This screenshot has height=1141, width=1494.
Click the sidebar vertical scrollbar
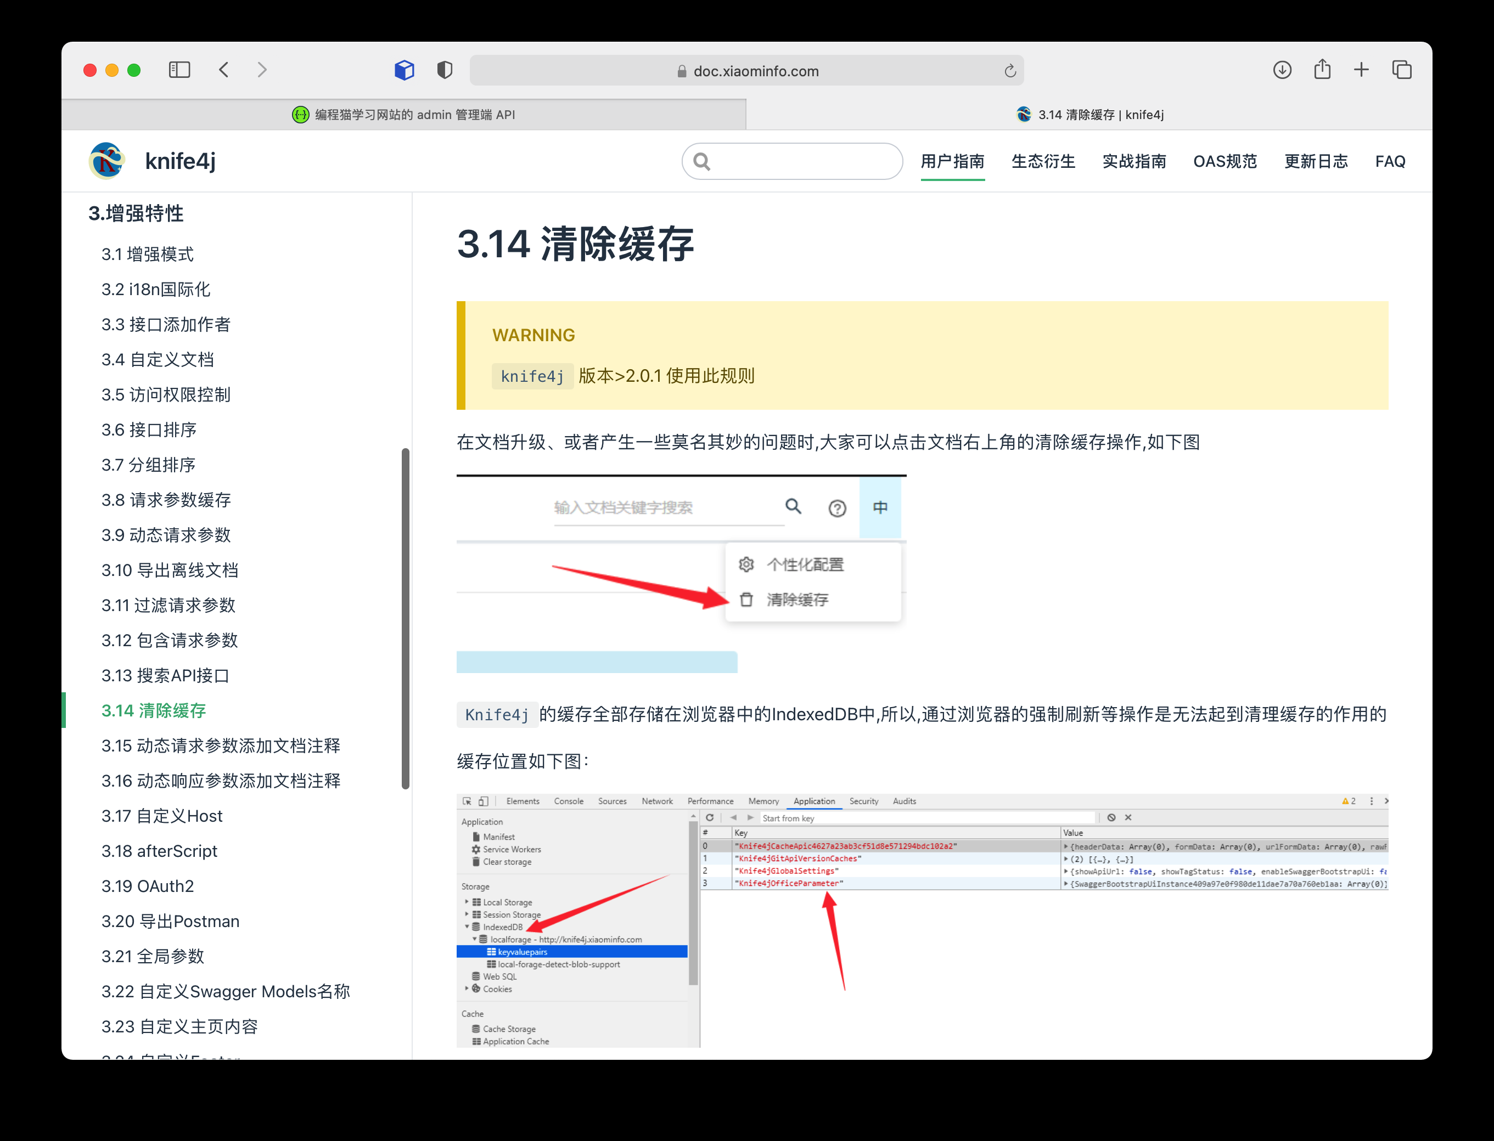pos(406,618)
